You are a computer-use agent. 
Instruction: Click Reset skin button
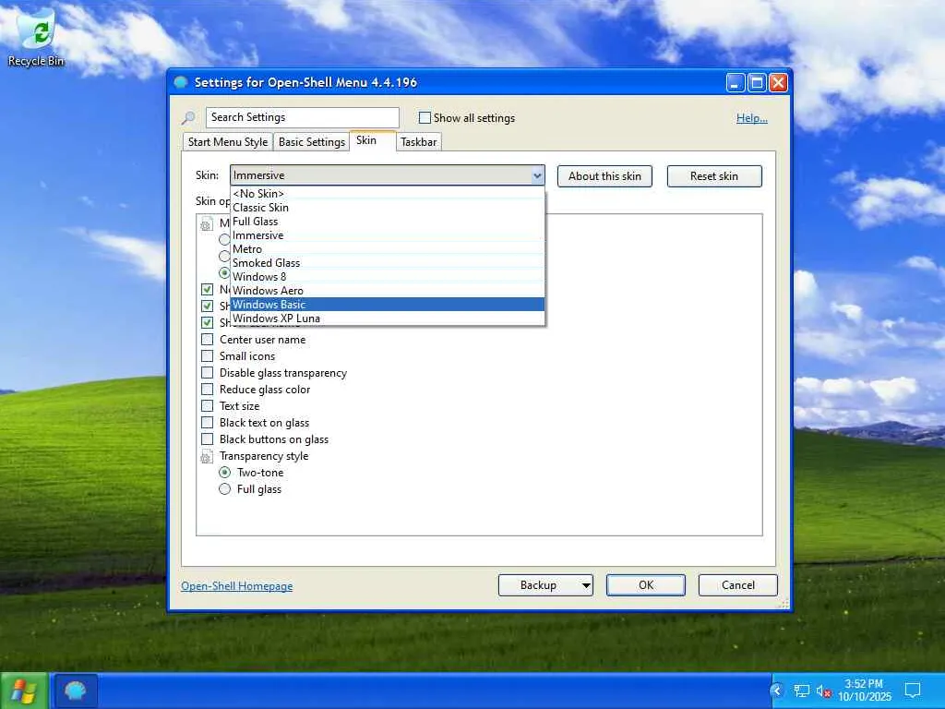pos(714,176)
